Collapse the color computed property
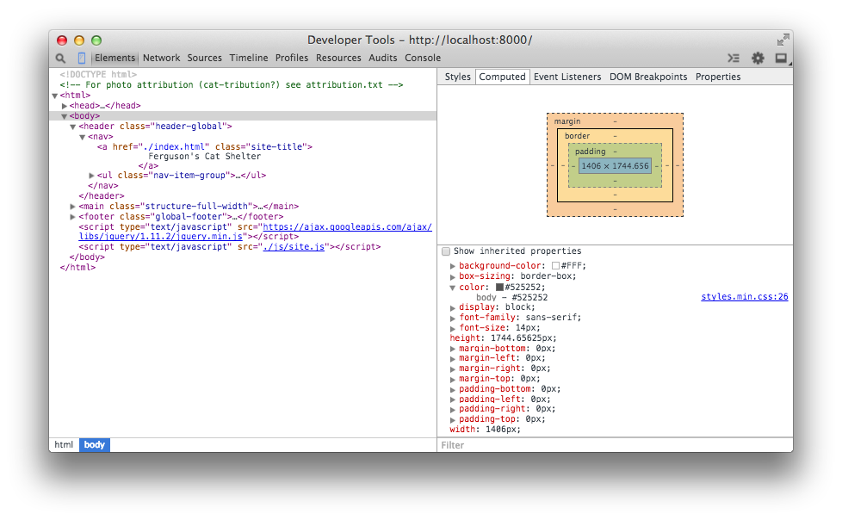This screenshot has height=520, width=842. [453, 288]
